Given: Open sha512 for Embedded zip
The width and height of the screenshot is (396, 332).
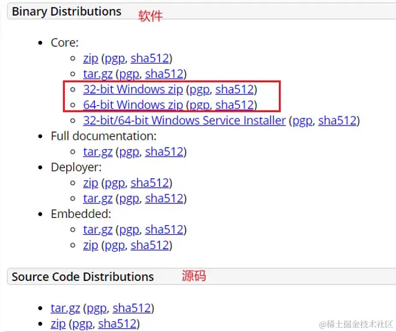Looking at the screenshot, I should click(x=150, y=245).
